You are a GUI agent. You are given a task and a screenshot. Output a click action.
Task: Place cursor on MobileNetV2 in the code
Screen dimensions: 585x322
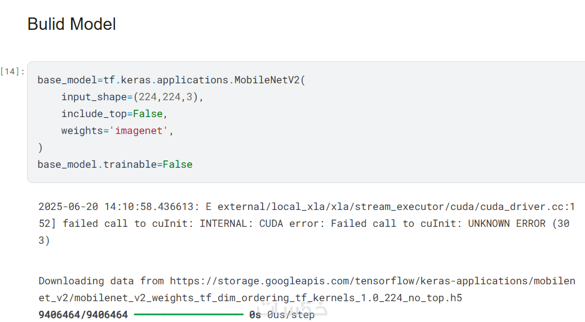pyautogui.click(x=267, y=80)
